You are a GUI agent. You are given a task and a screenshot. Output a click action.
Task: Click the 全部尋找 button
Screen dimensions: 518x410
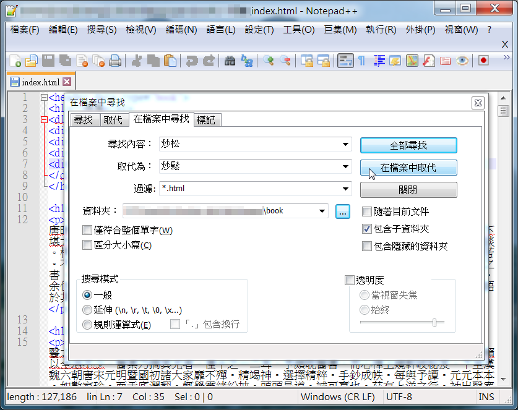(408, 145)
